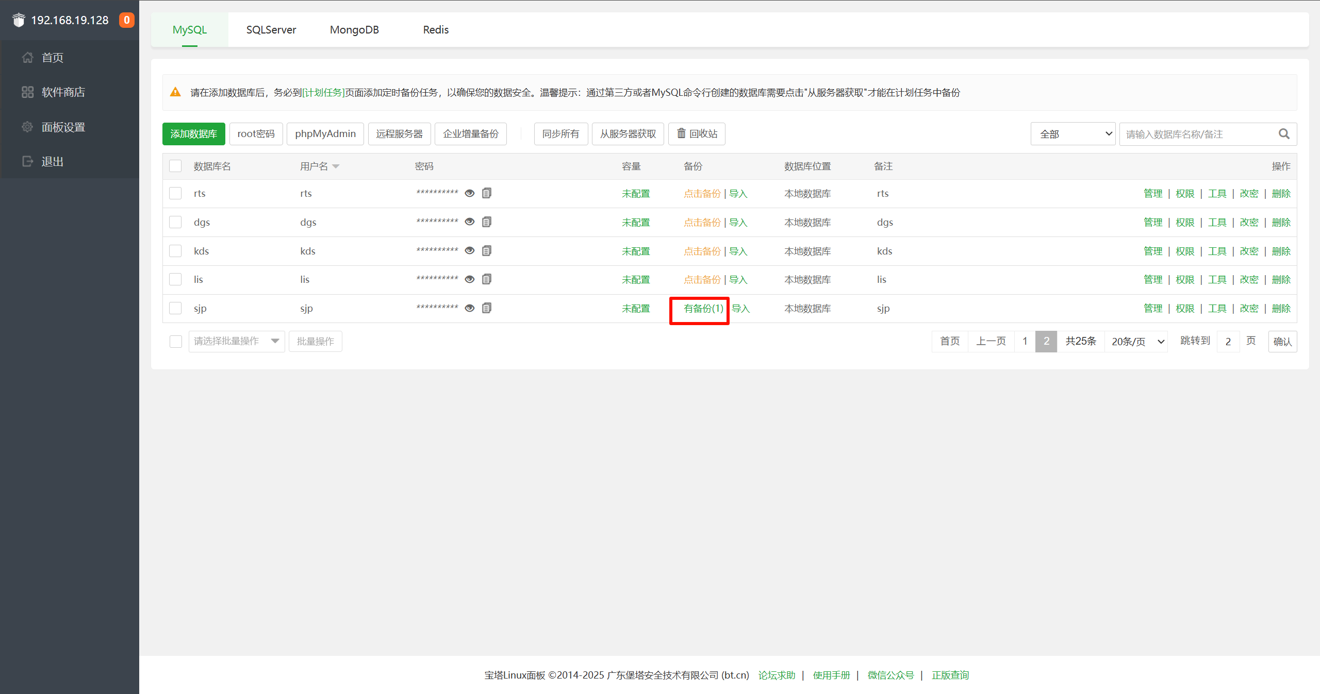Reveal the dgs database password with eye icon
The image size is (1320, 694).
point(469,222)
